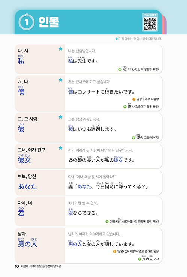
Task: Select the 인물 chapter title
Action: 49,22
